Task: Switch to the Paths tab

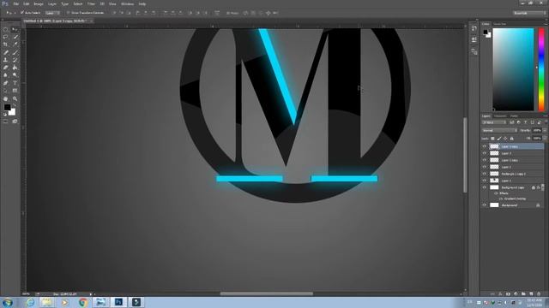Action: (514, 116)
